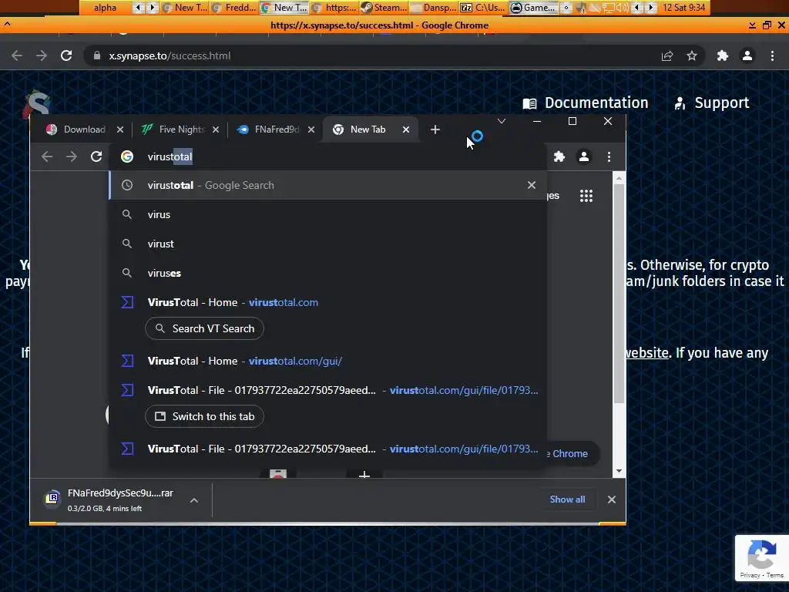Reload the x.synapse.to page
Image resolution: width=789 pixels, height=592 pixels.
(66, 55)
